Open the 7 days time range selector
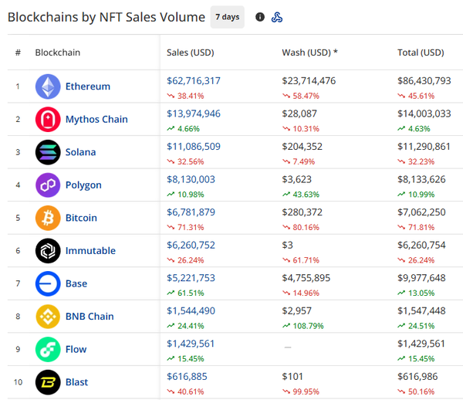 pos(227,17)
